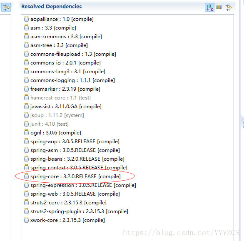Select spring-web : 3.0.5.RELEASE dependency
The image size is (244, 241).
72,194
